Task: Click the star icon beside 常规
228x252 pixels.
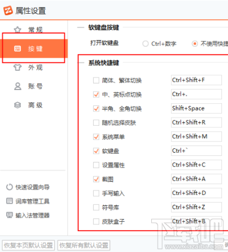Action: [18, 30]
